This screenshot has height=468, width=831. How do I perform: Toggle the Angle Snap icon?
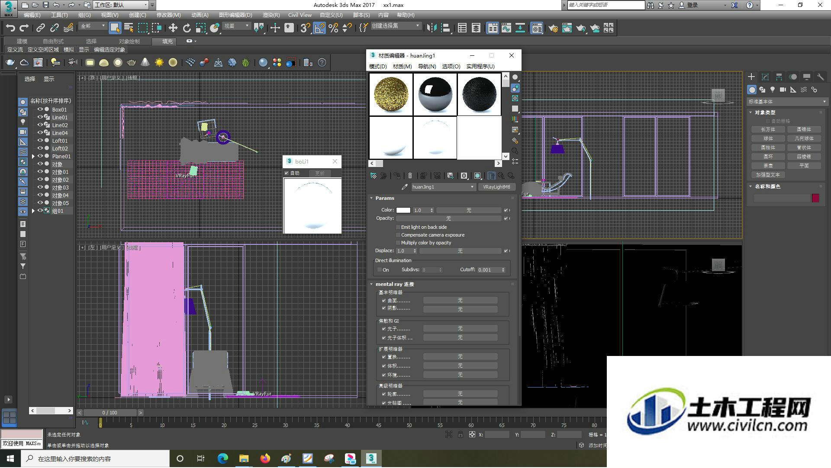coord(319,28)
